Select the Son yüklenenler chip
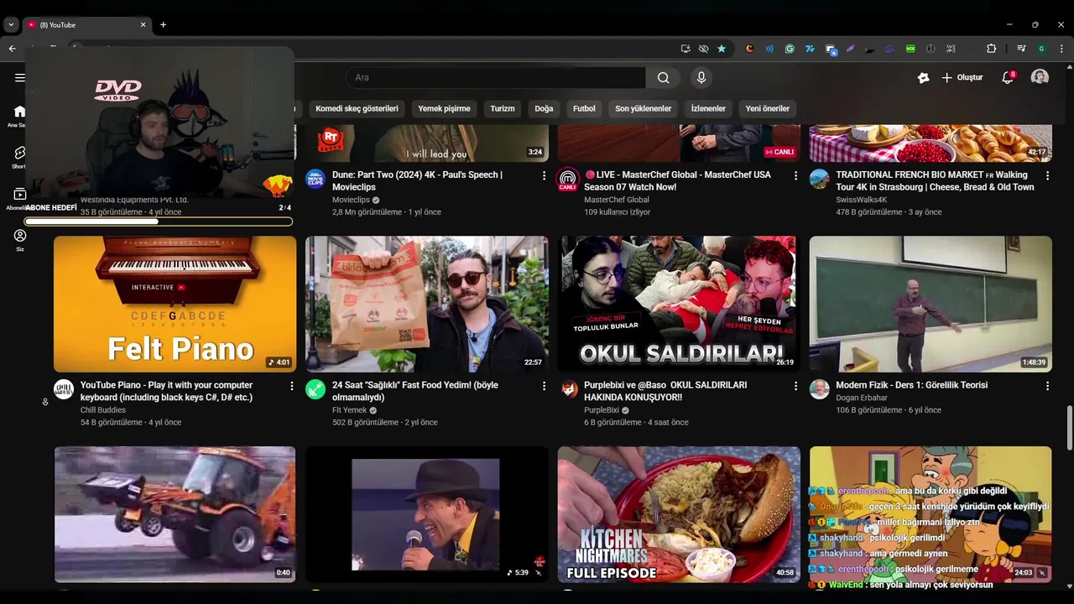The image size is (1074, 604). coord(644,108)
